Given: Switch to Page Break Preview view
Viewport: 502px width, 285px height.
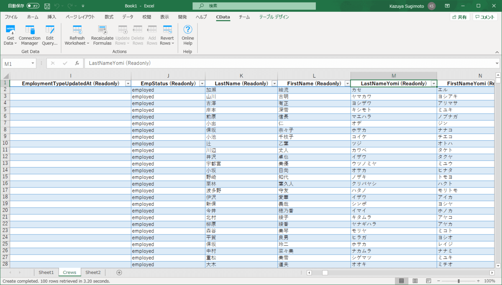Looking at the screenshot, I should (x=428, y=281).
